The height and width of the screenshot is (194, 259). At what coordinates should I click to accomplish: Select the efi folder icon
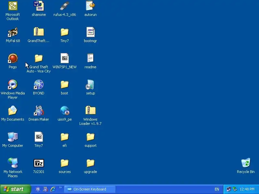coord(64,137)
